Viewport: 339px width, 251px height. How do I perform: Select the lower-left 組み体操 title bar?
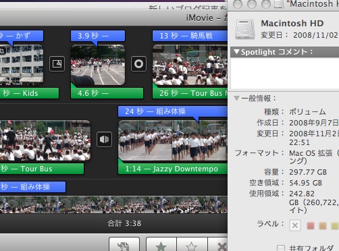[x=33, y=187]
